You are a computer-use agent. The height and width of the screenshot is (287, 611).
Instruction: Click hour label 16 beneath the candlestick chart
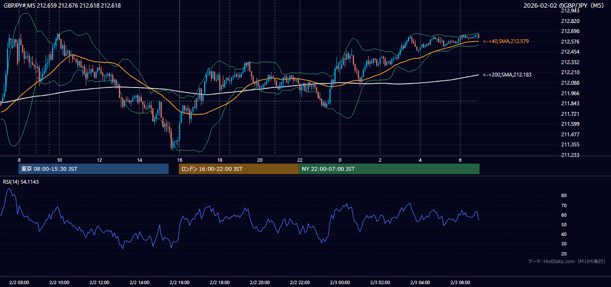click(x=180, y=160)
